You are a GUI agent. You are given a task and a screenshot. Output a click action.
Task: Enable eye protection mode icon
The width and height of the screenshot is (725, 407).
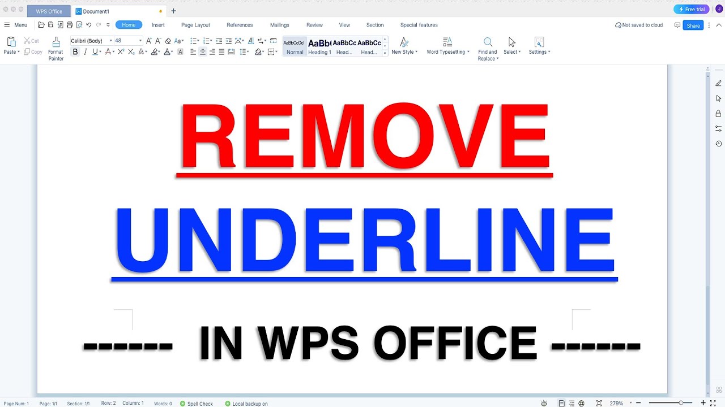tap(544, 404)
